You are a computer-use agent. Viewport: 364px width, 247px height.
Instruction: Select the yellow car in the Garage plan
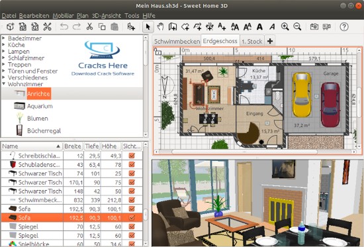[x=301, y=95]
